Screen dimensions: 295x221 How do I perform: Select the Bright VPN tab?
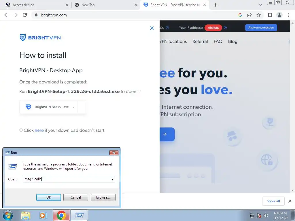click(x=175, y=5)
